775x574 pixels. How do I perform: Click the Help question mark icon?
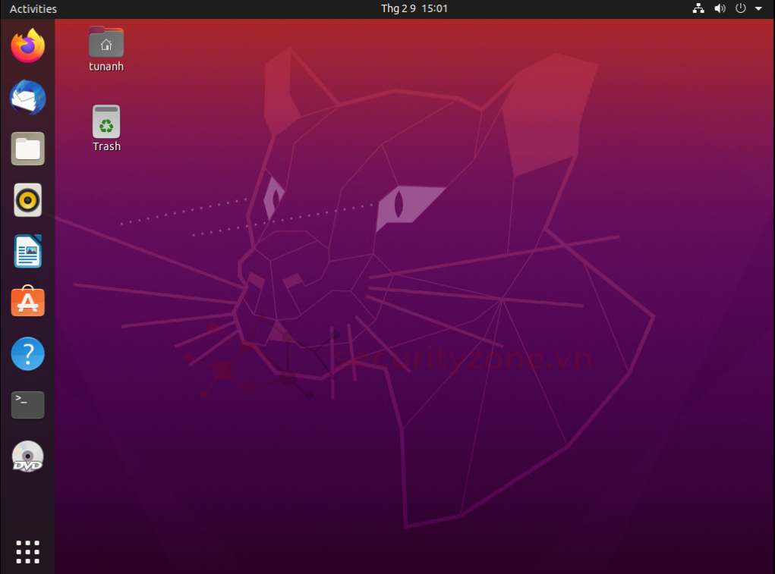tap(28, 354)
